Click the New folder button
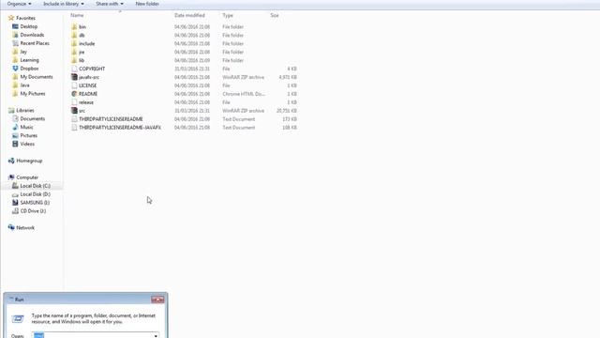The image size is (600, 338). (x=147, y=4)
